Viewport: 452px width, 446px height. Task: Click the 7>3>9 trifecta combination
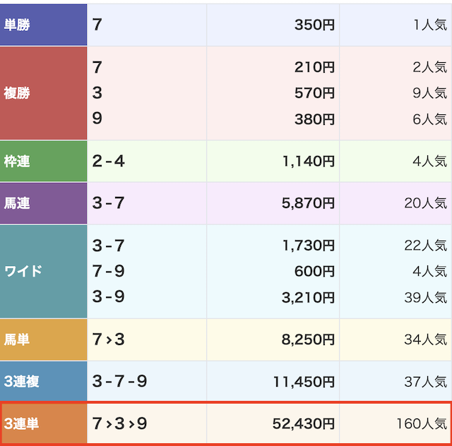click(119, 423)
